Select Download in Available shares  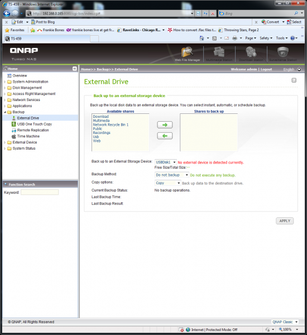[100, 117]
